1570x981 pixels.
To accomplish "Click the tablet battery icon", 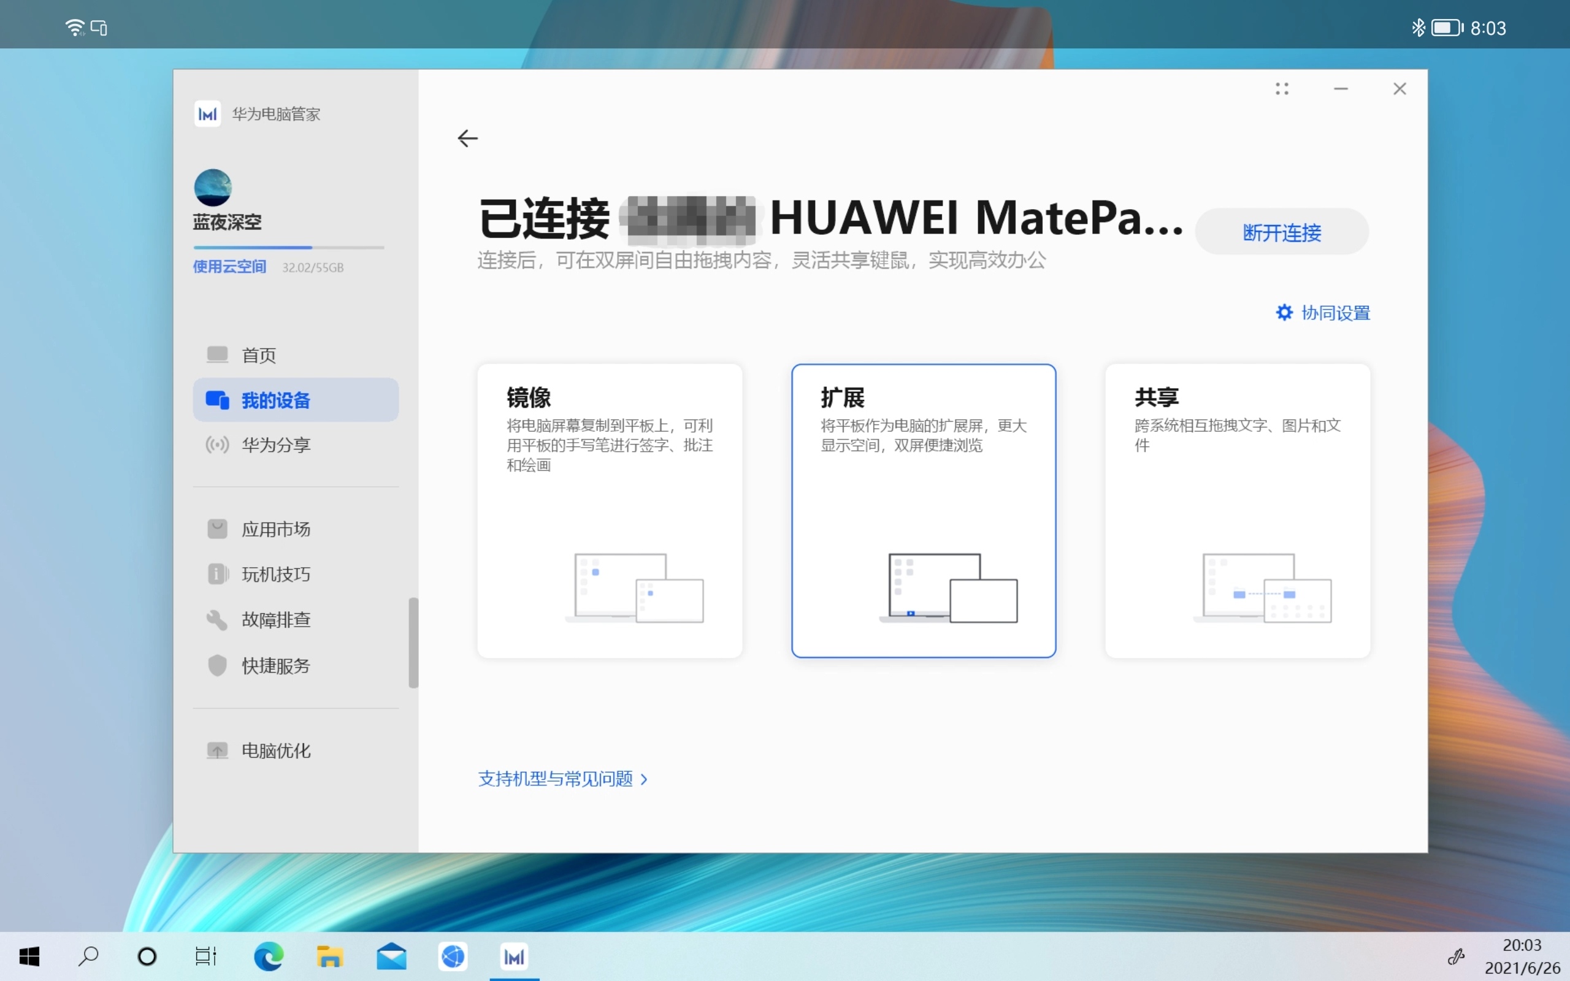I will click(1447, 27).
